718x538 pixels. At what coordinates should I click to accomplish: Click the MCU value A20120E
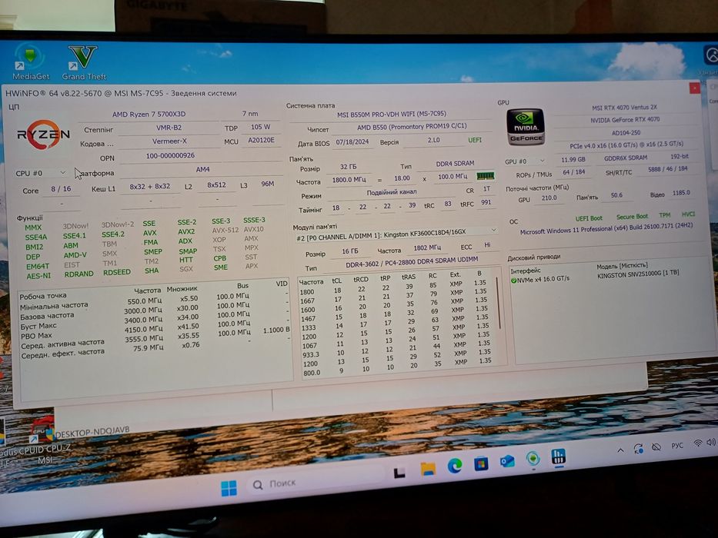pyautogui.click(x=261, y=140)
